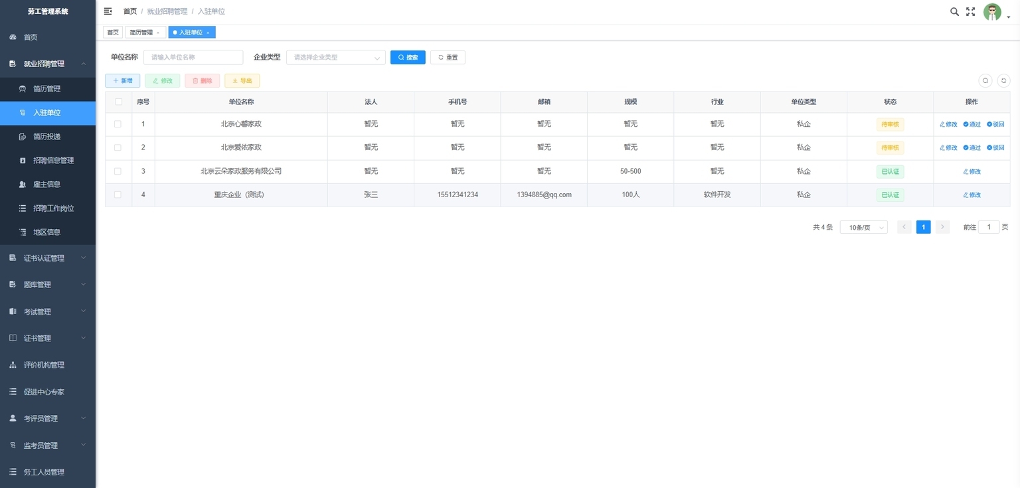Viewport: 1020px width, 488px height.
Task: Click the user avatar in header
Action: pyautogui.click(x=992, y=12)
